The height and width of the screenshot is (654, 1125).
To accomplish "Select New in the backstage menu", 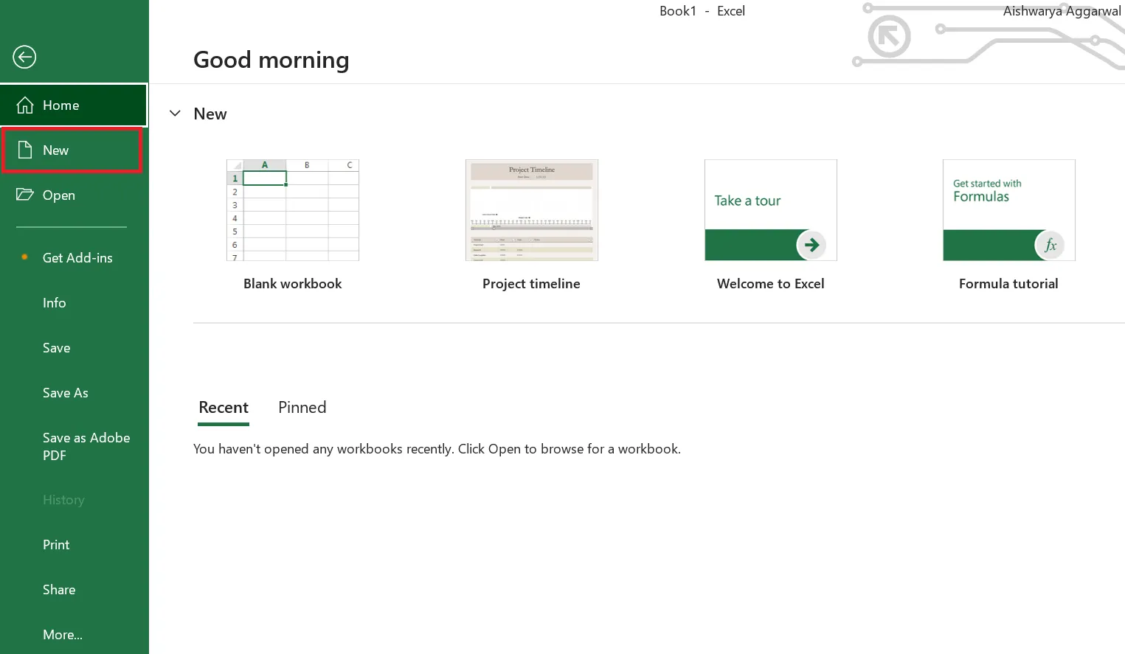I will coord(72,150).
